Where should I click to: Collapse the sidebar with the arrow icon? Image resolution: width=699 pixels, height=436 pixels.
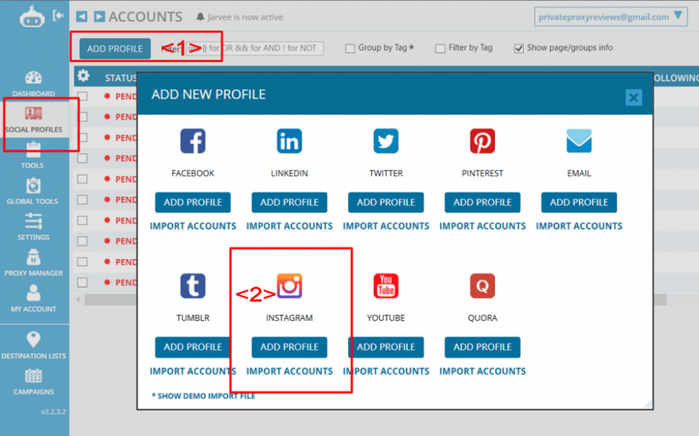59,16
